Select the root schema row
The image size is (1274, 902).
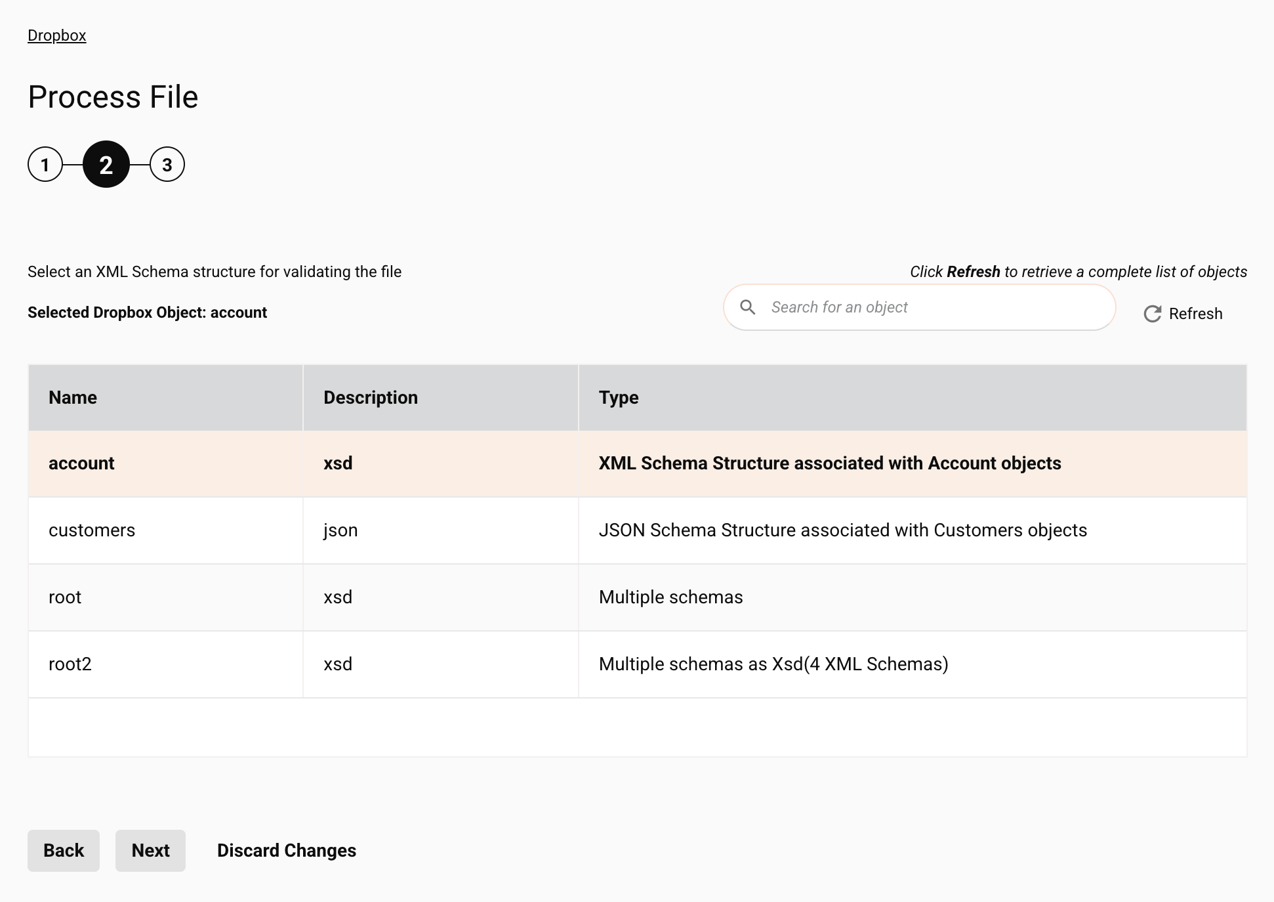65,597
